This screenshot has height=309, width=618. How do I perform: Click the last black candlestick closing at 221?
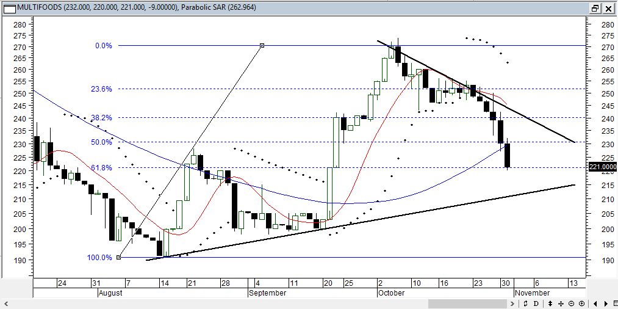click(x=508, y=156)
